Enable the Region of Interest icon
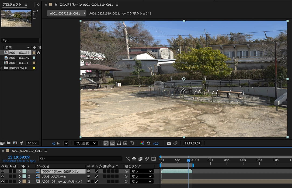The image size is (292, 188). coord(125,143)
